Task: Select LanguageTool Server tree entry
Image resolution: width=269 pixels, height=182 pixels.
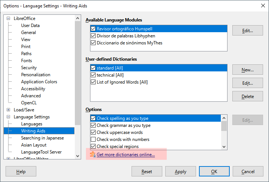Action: click(x=41, y=152)
